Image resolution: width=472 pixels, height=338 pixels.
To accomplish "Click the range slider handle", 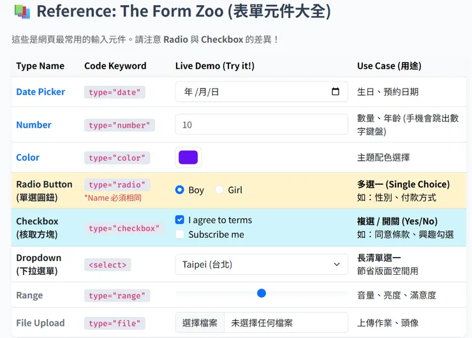I will [262, 293].
